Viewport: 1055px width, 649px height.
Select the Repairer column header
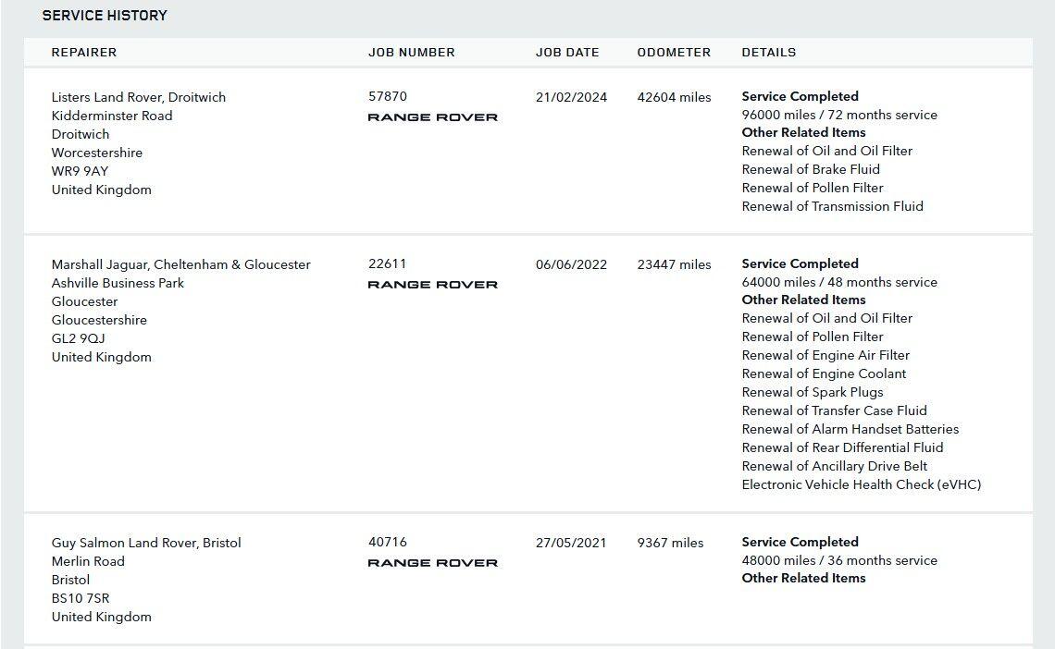pyautogui.click(x=84, y=53)
